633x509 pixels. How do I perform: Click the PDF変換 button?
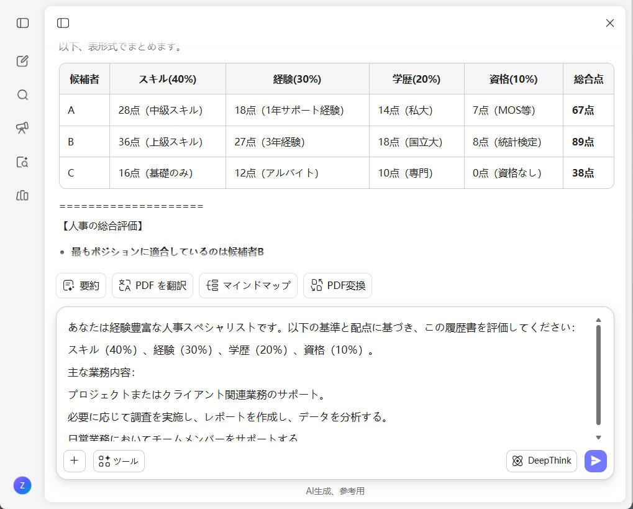tap(337, 286)
